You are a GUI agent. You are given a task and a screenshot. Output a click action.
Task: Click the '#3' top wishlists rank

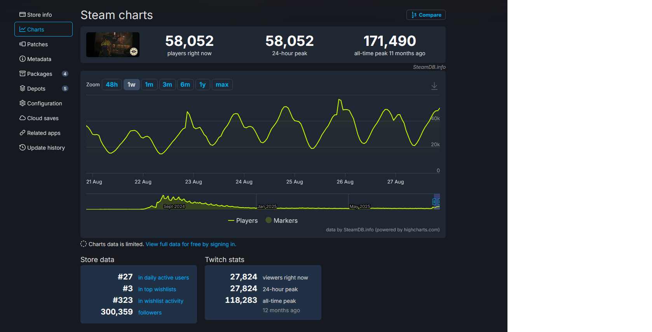[128, 288]
